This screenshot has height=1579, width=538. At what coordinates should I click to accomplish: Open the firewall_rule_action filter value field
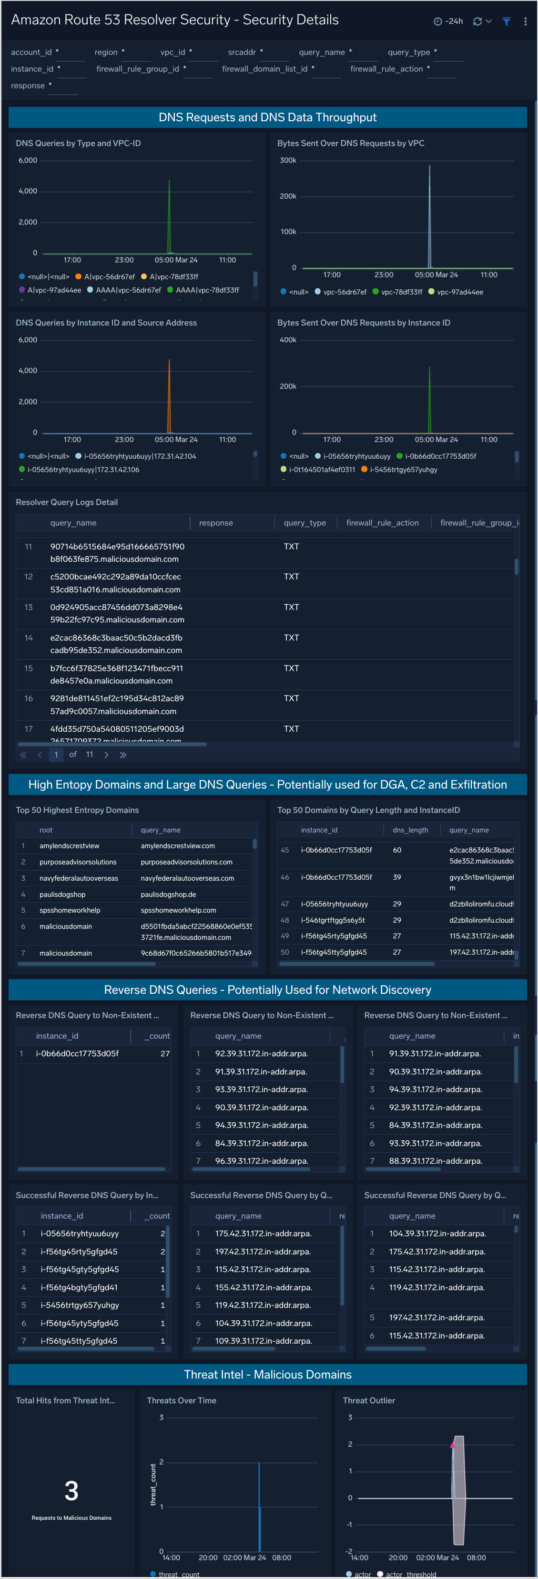[x=441, y=70]
